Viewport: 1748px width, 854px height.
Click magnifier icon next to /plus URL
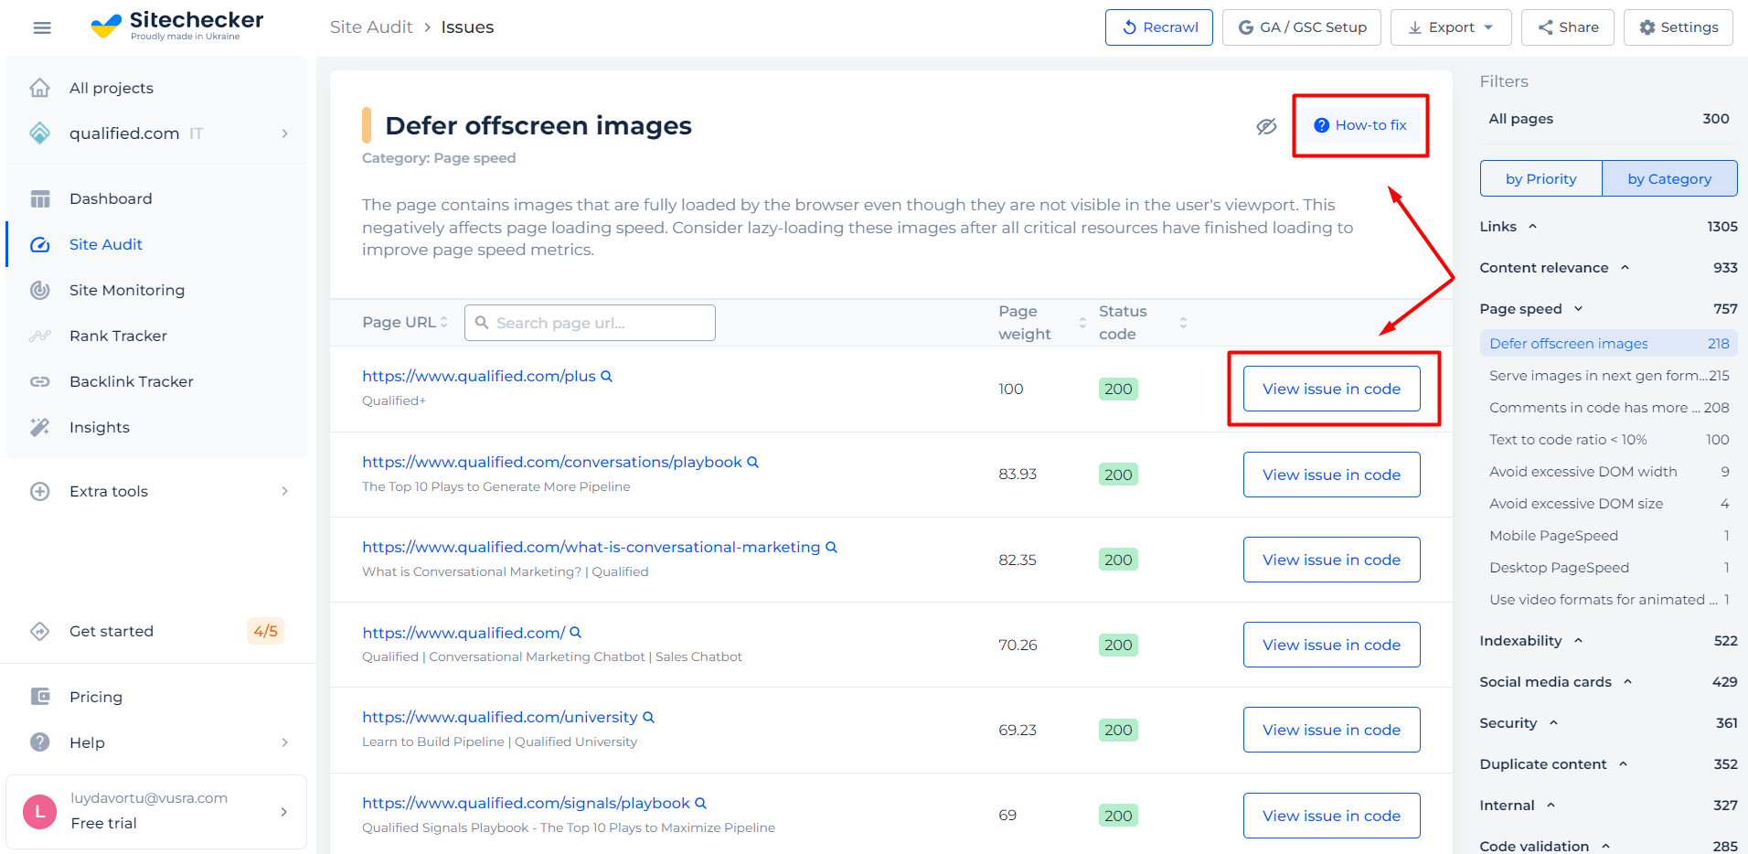[x=606, y=376]
